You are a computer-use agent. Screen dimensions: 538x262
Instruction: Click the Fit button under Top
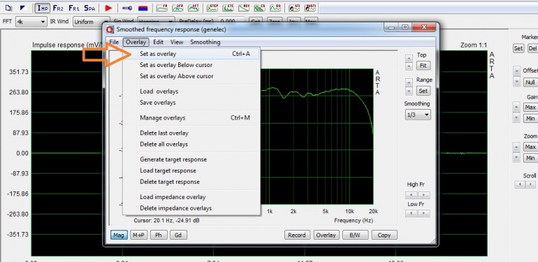pos(423,66)
